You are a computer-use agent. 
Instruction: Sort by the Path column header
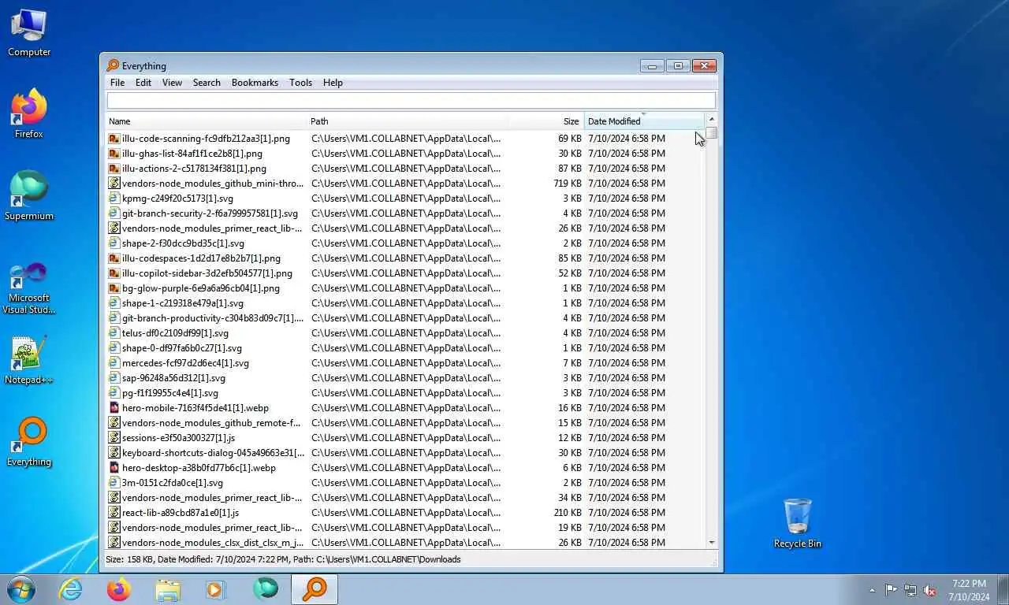[x=408, y=121]
